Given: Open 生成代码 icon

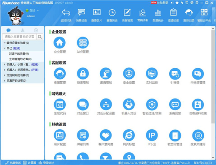Looking at the screenshot, I should coord(60,104).
